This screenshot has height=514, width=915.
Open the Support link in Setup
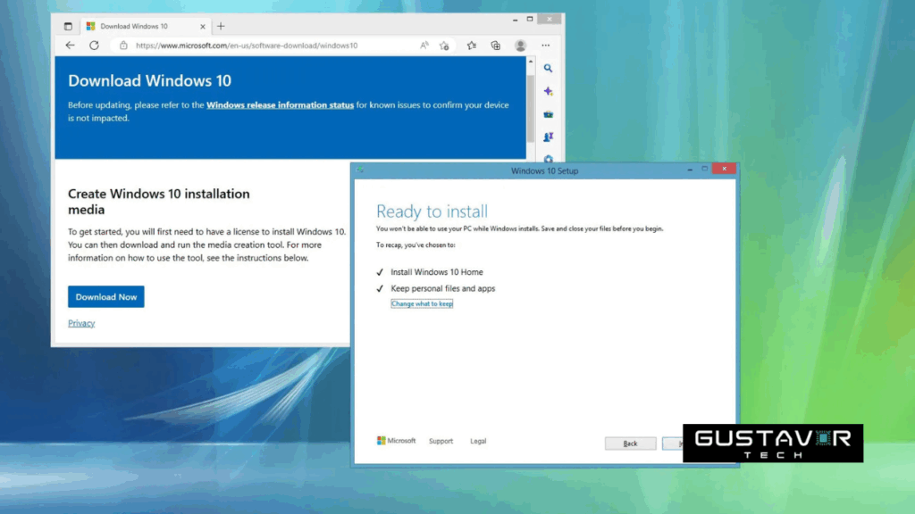tap(441, 441)
